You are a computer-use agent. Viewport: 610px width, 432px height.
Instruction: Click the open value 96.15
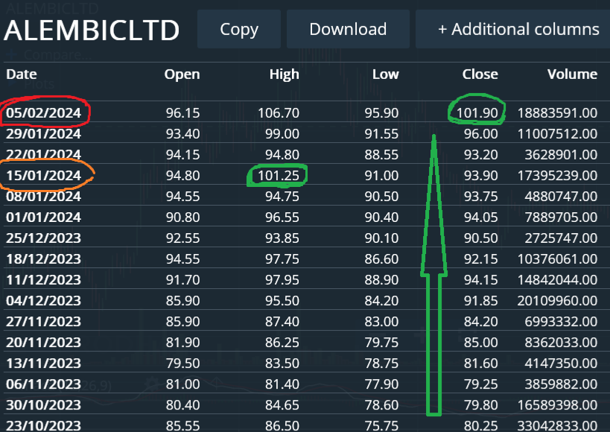(182, 113)
